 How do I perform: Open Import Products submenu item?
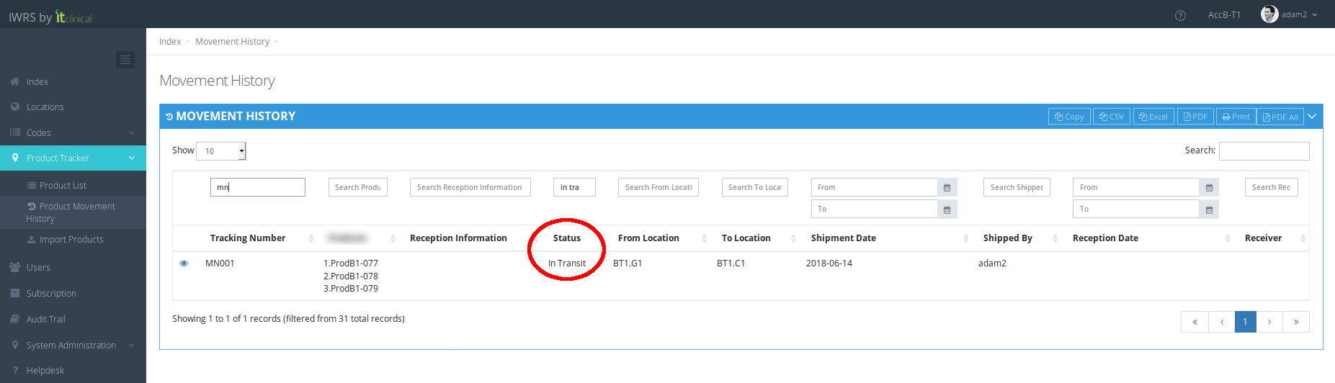click(73, 239)
